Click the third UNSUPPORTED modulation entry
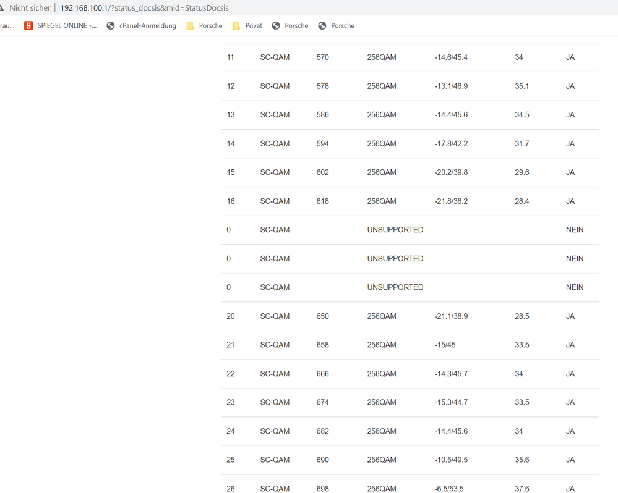This screenshot has width=618, height=493. [x=395, y=287]
